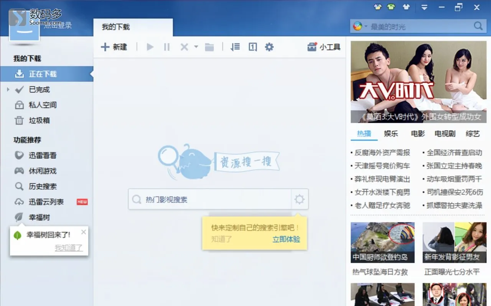
Task: Select the 综艺 tab
Action: (473, 133)
